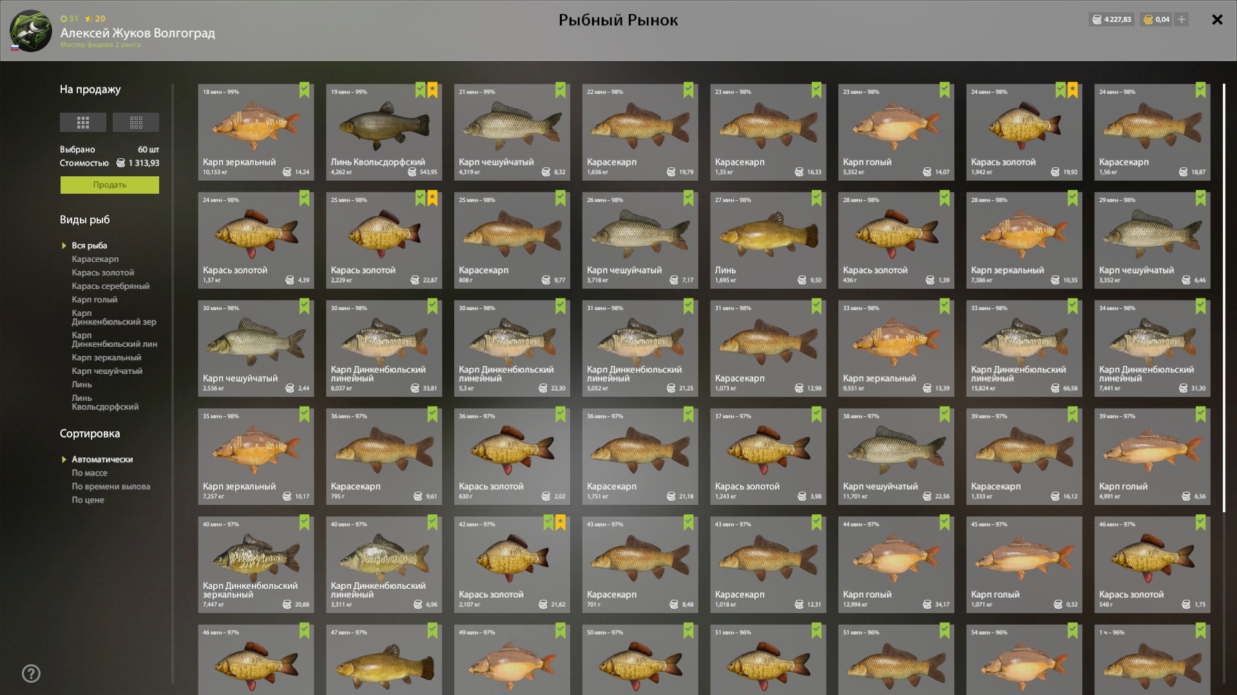The width and height of the screenshot is (1237, 695).
Task: Open help question mark icon
Action: [31, 674]
